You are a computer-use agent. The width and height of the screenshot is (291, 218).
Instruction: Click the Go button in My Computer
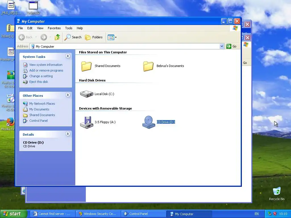(x=231, y=46)
